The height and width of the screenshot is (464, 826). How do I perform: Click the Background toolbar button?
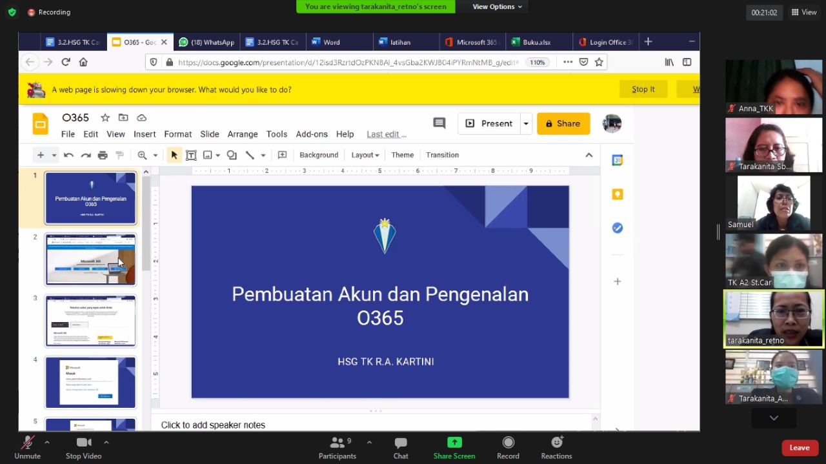click(x=319, y=155)
